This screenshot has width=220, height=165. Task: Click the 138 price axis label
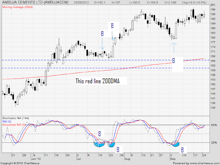click(x=213, y=103)
